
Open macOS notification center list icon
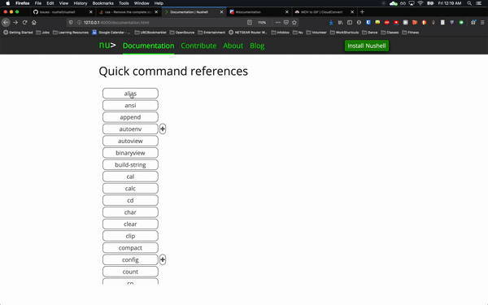(479, 3)
